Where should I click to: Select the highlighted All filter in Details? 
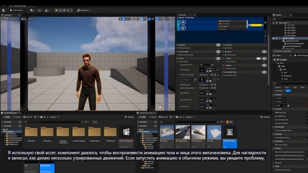coord(288,91)
